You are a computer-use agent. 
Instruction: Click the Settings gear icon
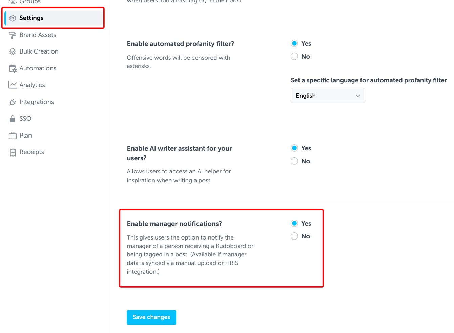(13, 18)
